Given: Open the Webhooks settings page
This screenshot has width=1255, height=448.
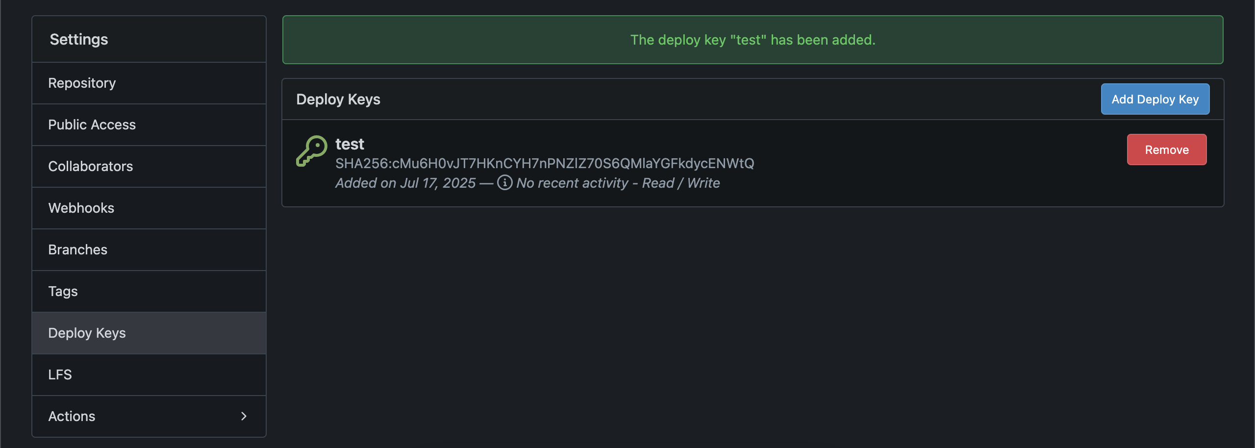Looking at the screenshot, I should pos(81,208).
